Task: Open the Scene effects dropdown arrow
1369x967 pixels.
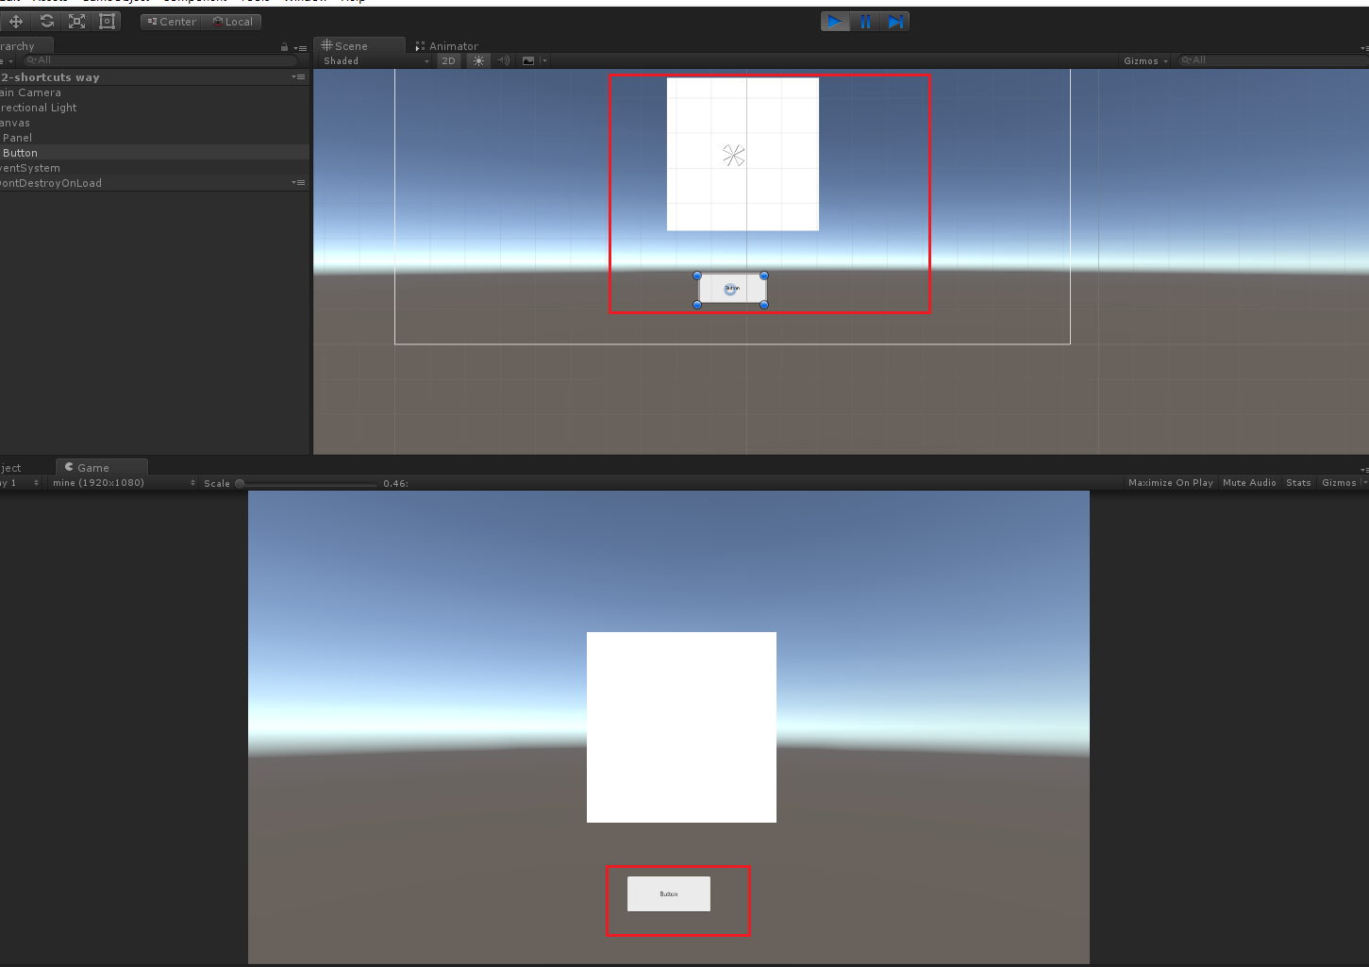Action: (x=544, y=60)
